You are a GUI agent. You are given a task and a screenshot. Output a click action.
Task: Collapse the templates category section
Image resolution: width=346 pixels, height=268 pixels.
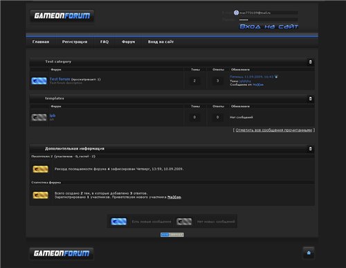[310, 98]
